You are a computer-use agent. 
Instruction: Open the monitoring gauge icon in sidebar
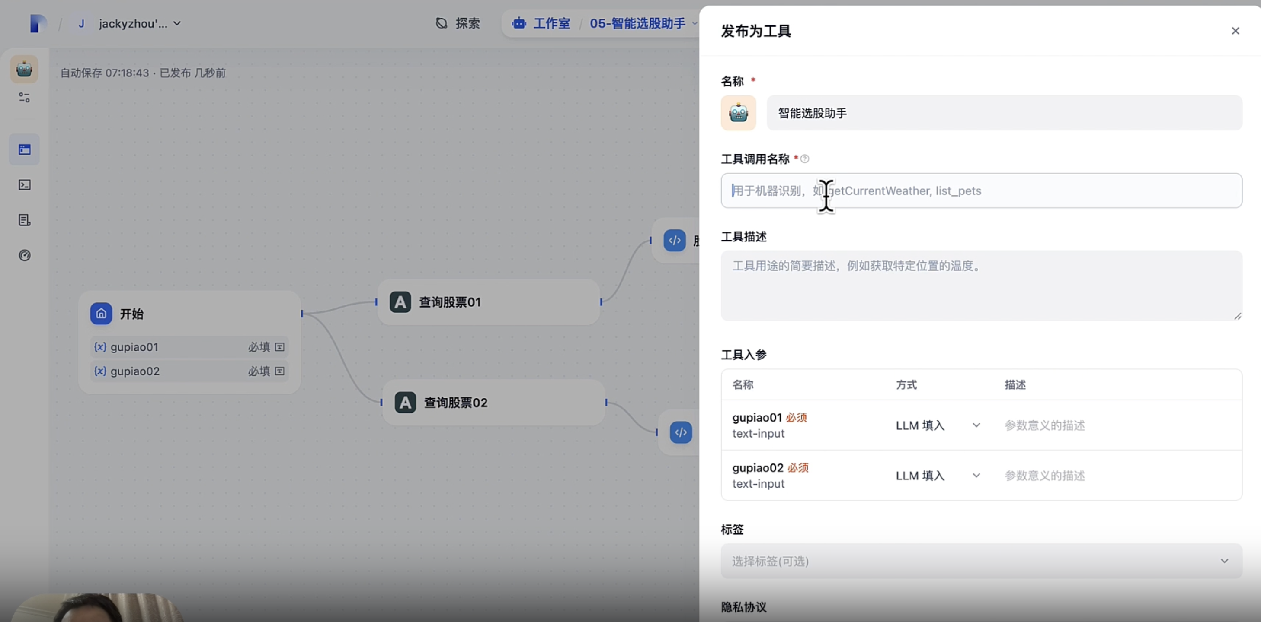[x=24, y=255]
